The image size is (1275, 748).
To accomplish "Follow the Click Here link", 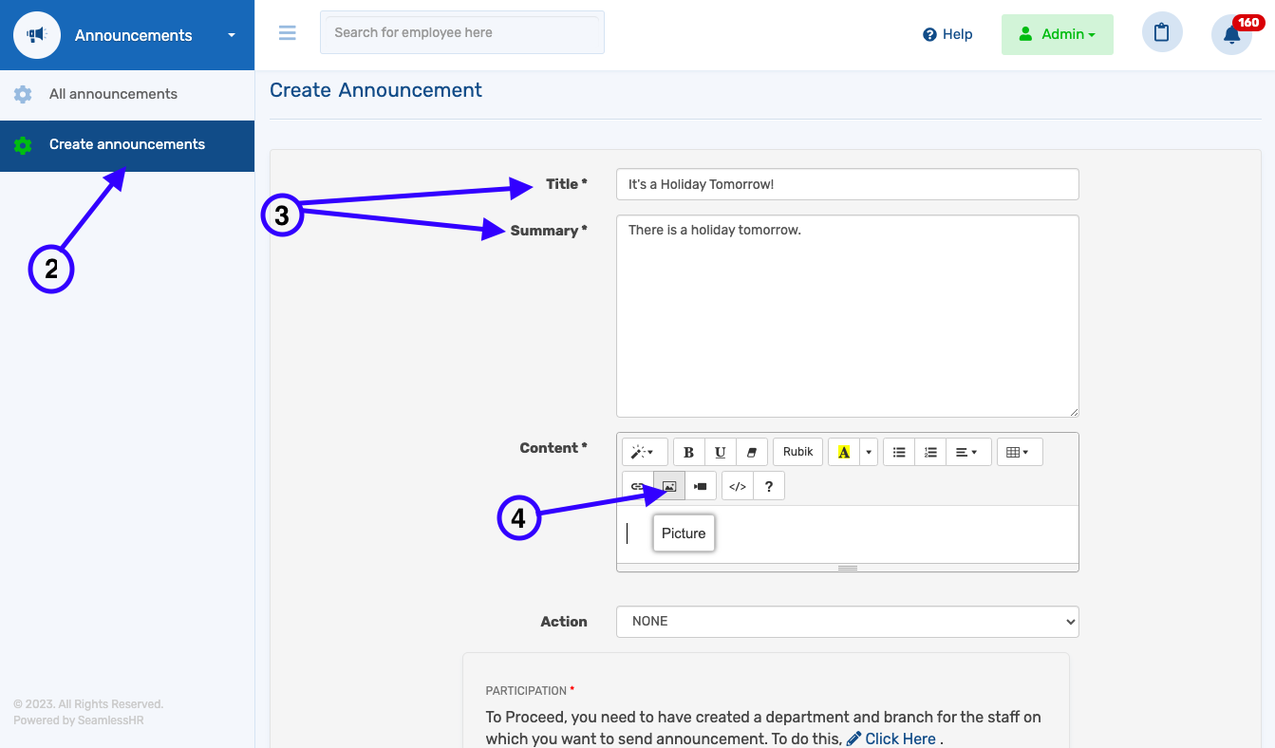I will point(899,739).
